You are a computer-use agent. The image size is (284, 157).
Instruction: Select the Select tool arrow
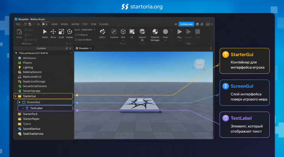[45, 32]
